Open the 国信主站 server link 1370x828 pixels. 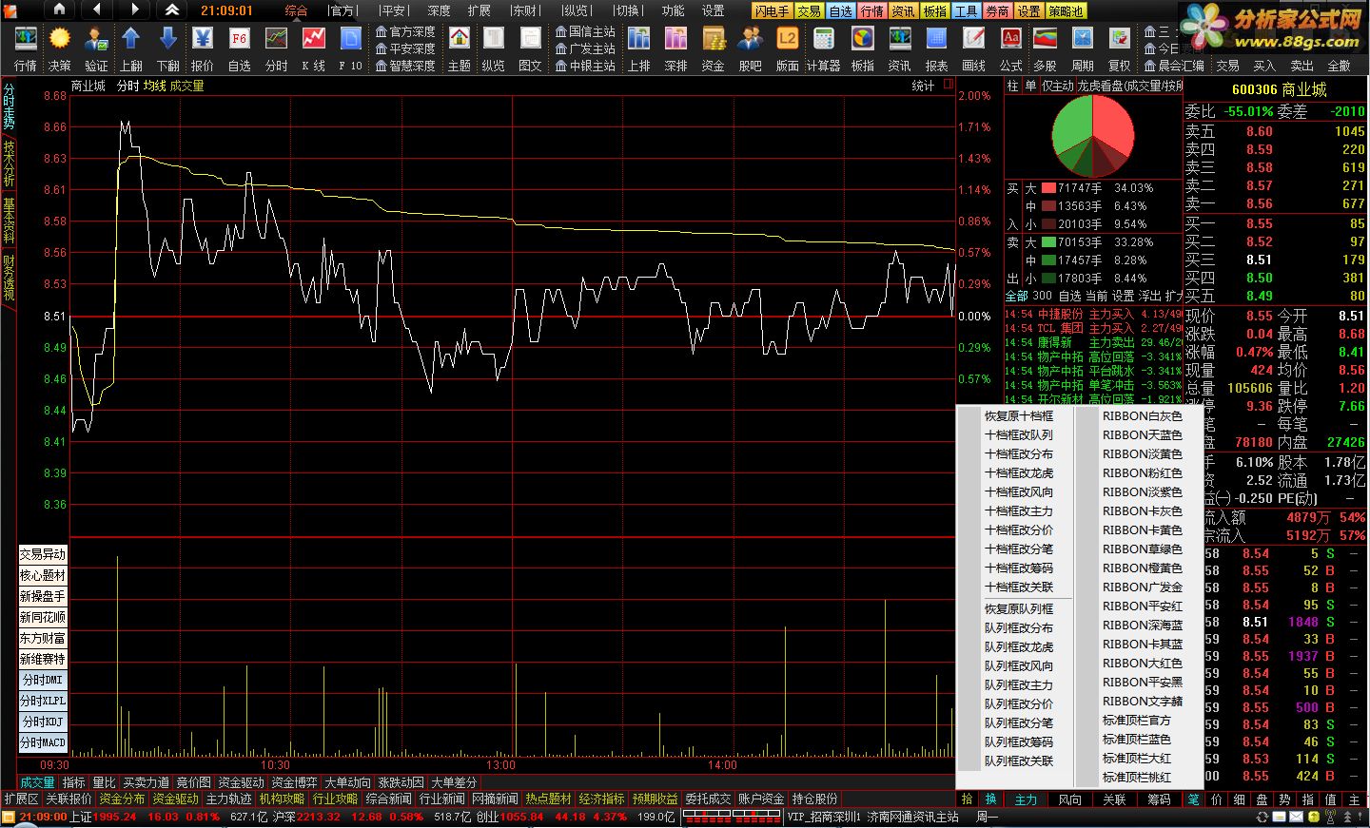click(x=585, y=31)
